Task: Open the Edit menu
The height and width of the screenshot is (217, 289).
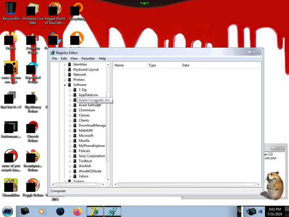Action: (64, 58)
